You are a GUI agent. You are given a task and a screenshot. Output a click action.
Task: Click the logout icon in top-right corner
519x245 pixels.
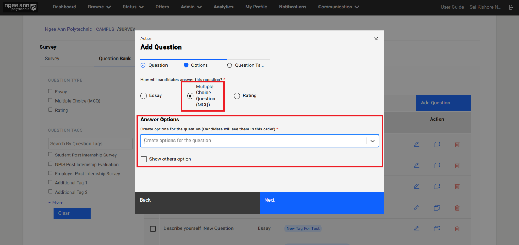pos(511,7)
